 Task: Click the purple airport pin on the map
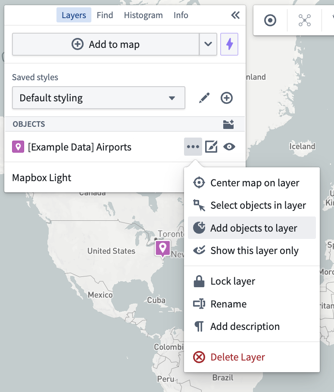pyautogui.click(x=162, y=248)
